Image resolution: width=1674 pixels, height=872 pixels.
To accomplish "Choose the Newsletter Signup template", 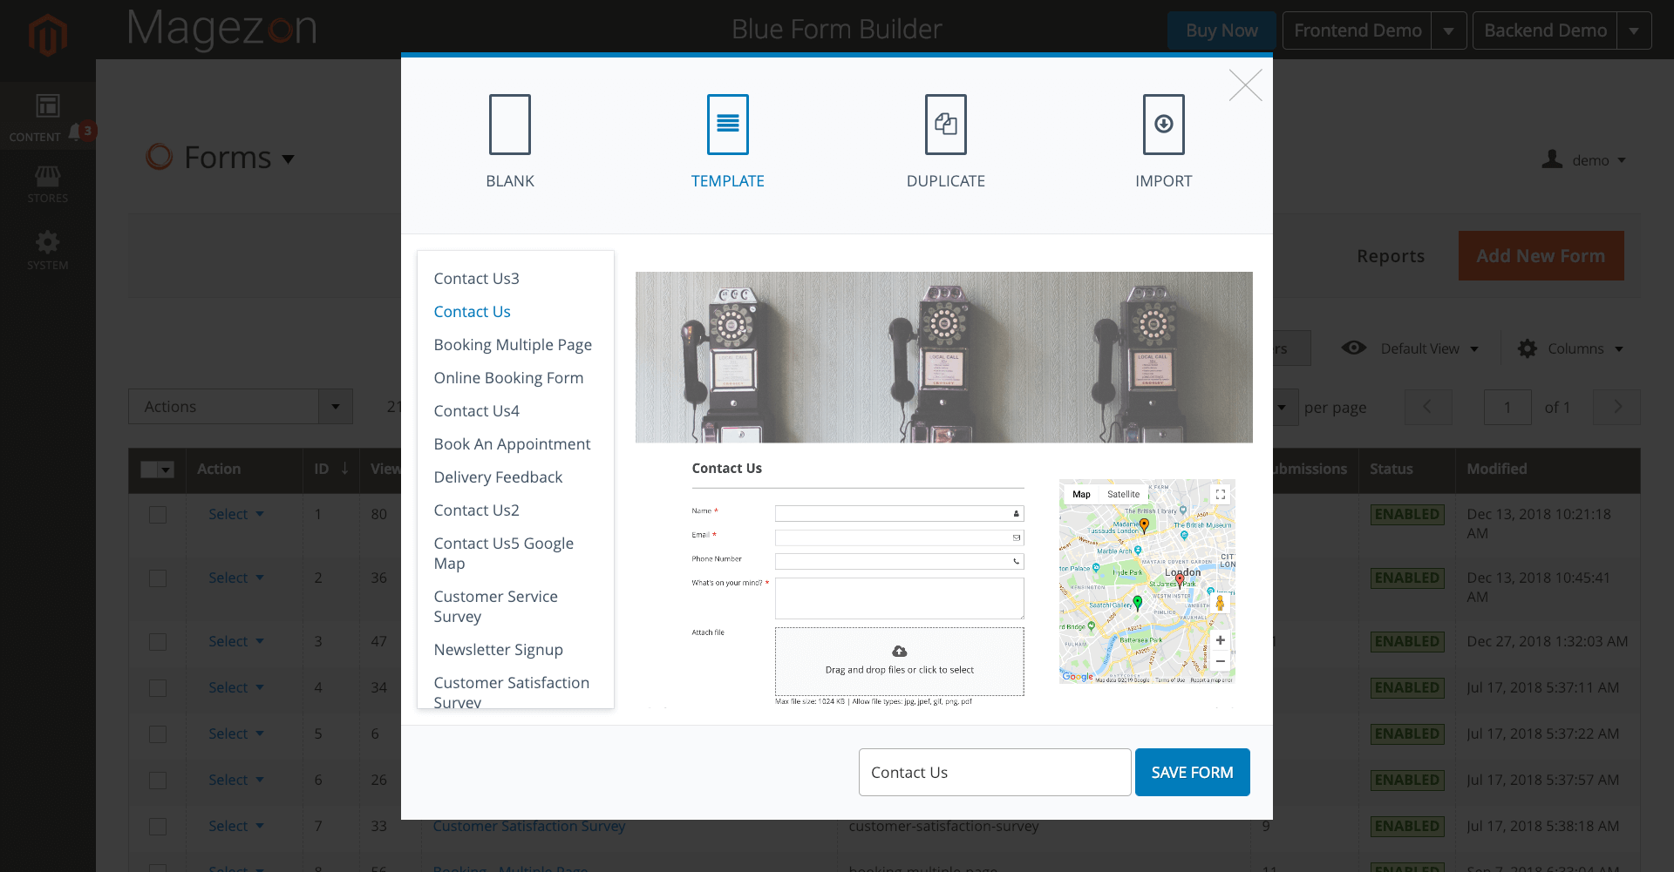I will [498, 650].
